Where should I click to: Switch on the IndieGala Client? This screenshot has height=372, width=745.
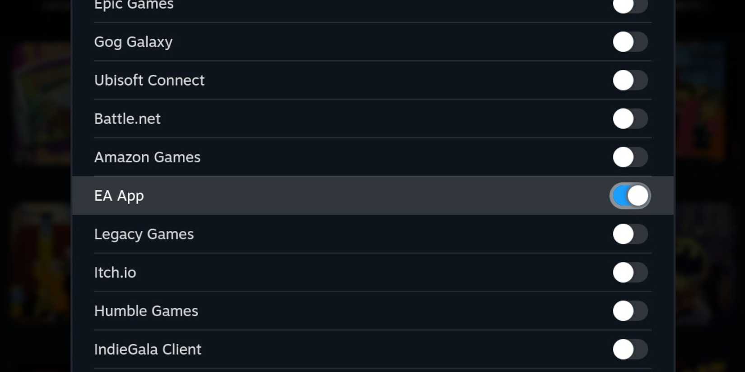coord(630,349)
